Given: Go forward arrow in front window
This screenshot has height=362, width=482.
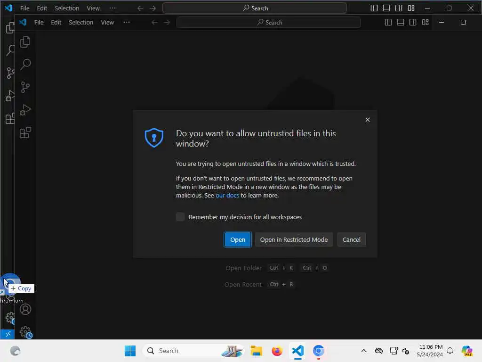Looking at the screenshot, I should pyautogui.click(x=167, y=22).
